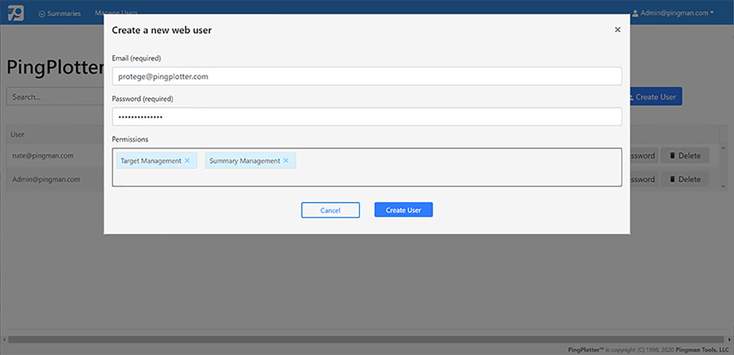Click the horizontal scrollbar right arrow
This screenshot has width=734, height=355.
(729, 340)
